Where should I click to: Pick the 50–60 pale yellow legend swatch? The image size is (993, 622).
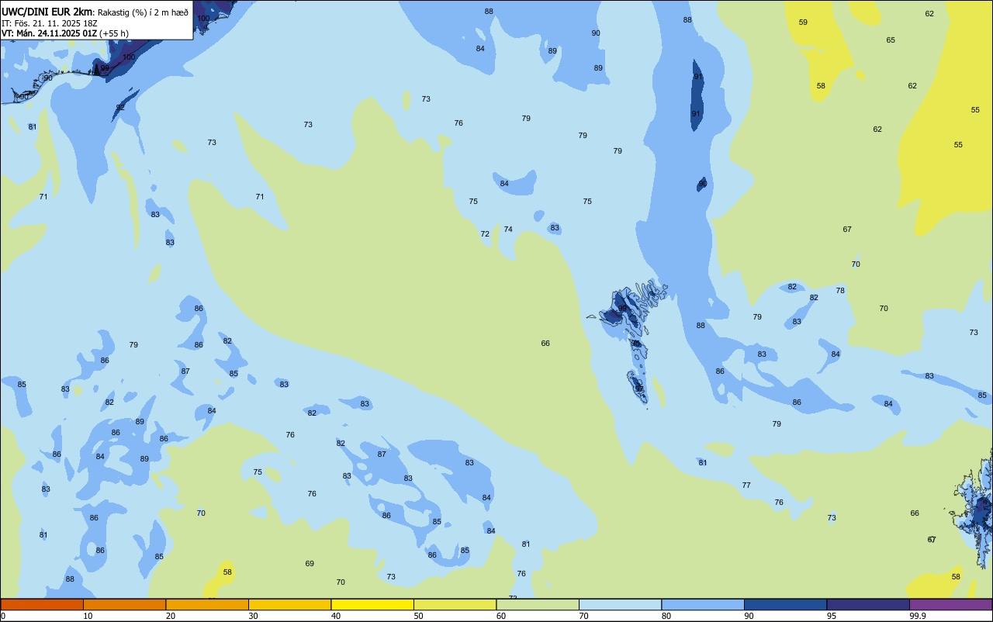coord(455,604)
